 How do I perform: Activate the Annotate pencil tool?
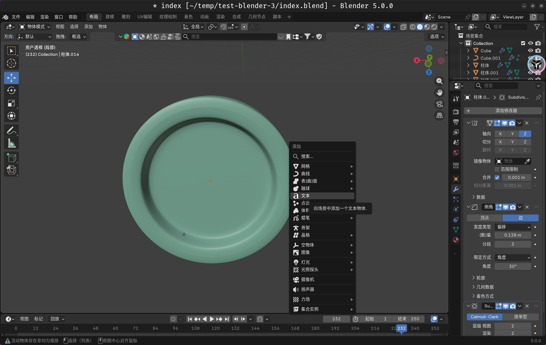tap(11, 131)
